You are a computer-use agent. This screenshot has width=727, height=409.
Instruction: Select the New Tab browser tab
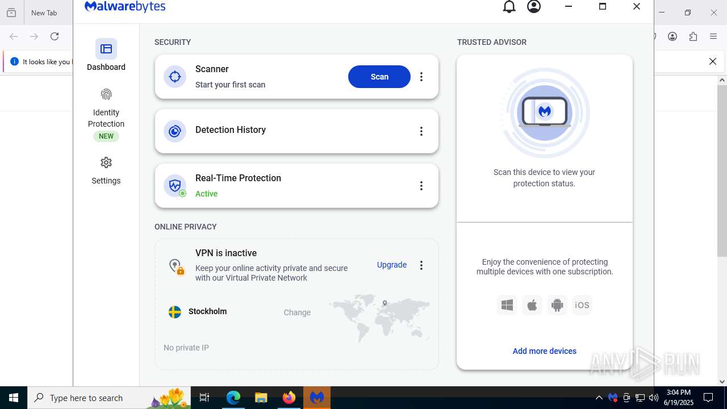tap(44, 12)
